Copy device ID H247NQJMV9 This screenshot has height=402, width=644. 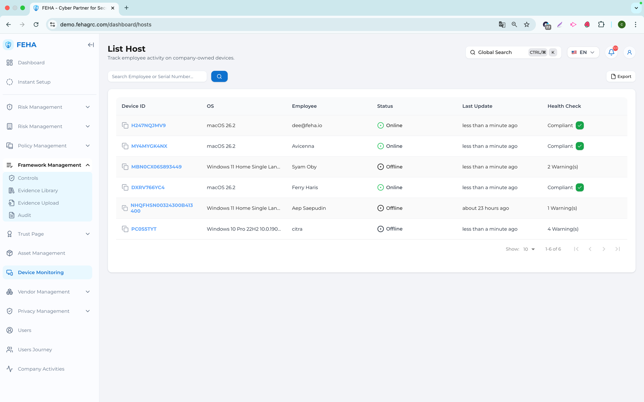(125, 125)
